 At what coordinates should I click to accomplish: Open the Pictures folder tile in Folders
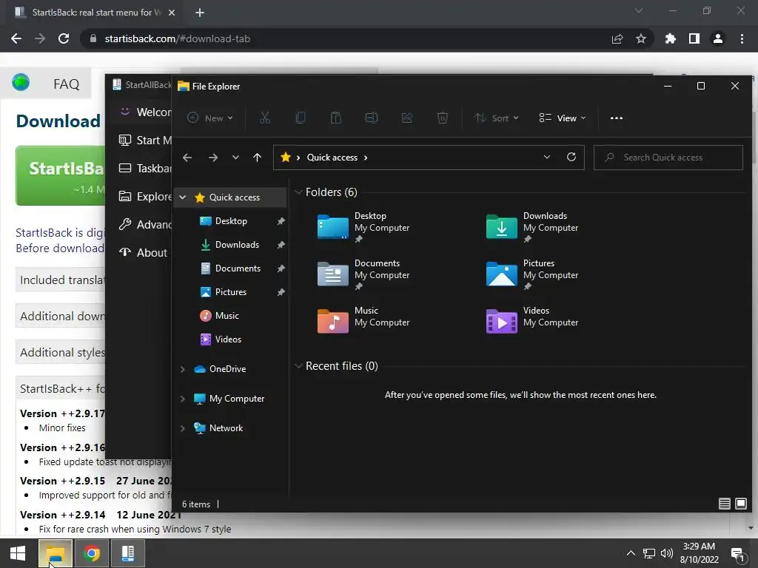pyautogui.click(x=532, y=274)
